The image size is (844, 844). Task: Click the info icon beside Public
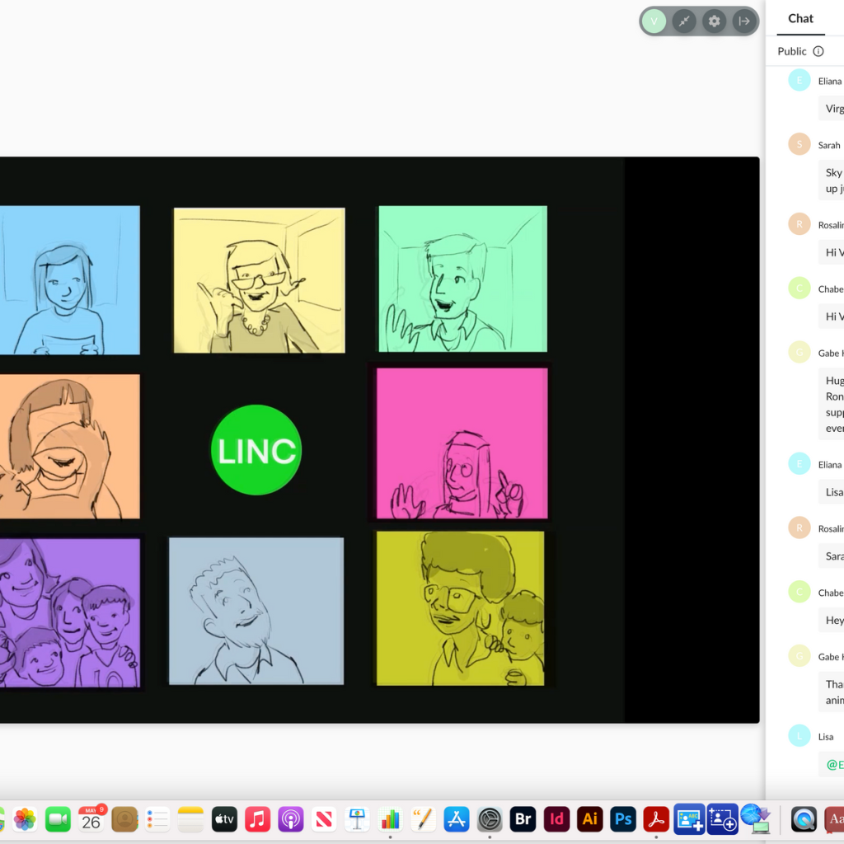coord(818,51)
